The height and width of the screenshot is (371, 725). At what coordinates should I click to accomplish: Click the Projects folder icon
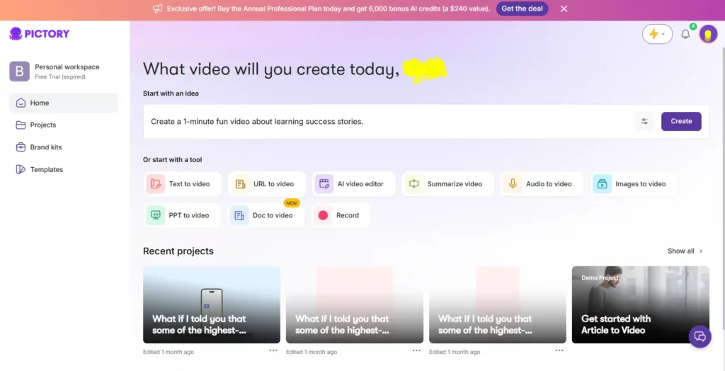point(21,125)
